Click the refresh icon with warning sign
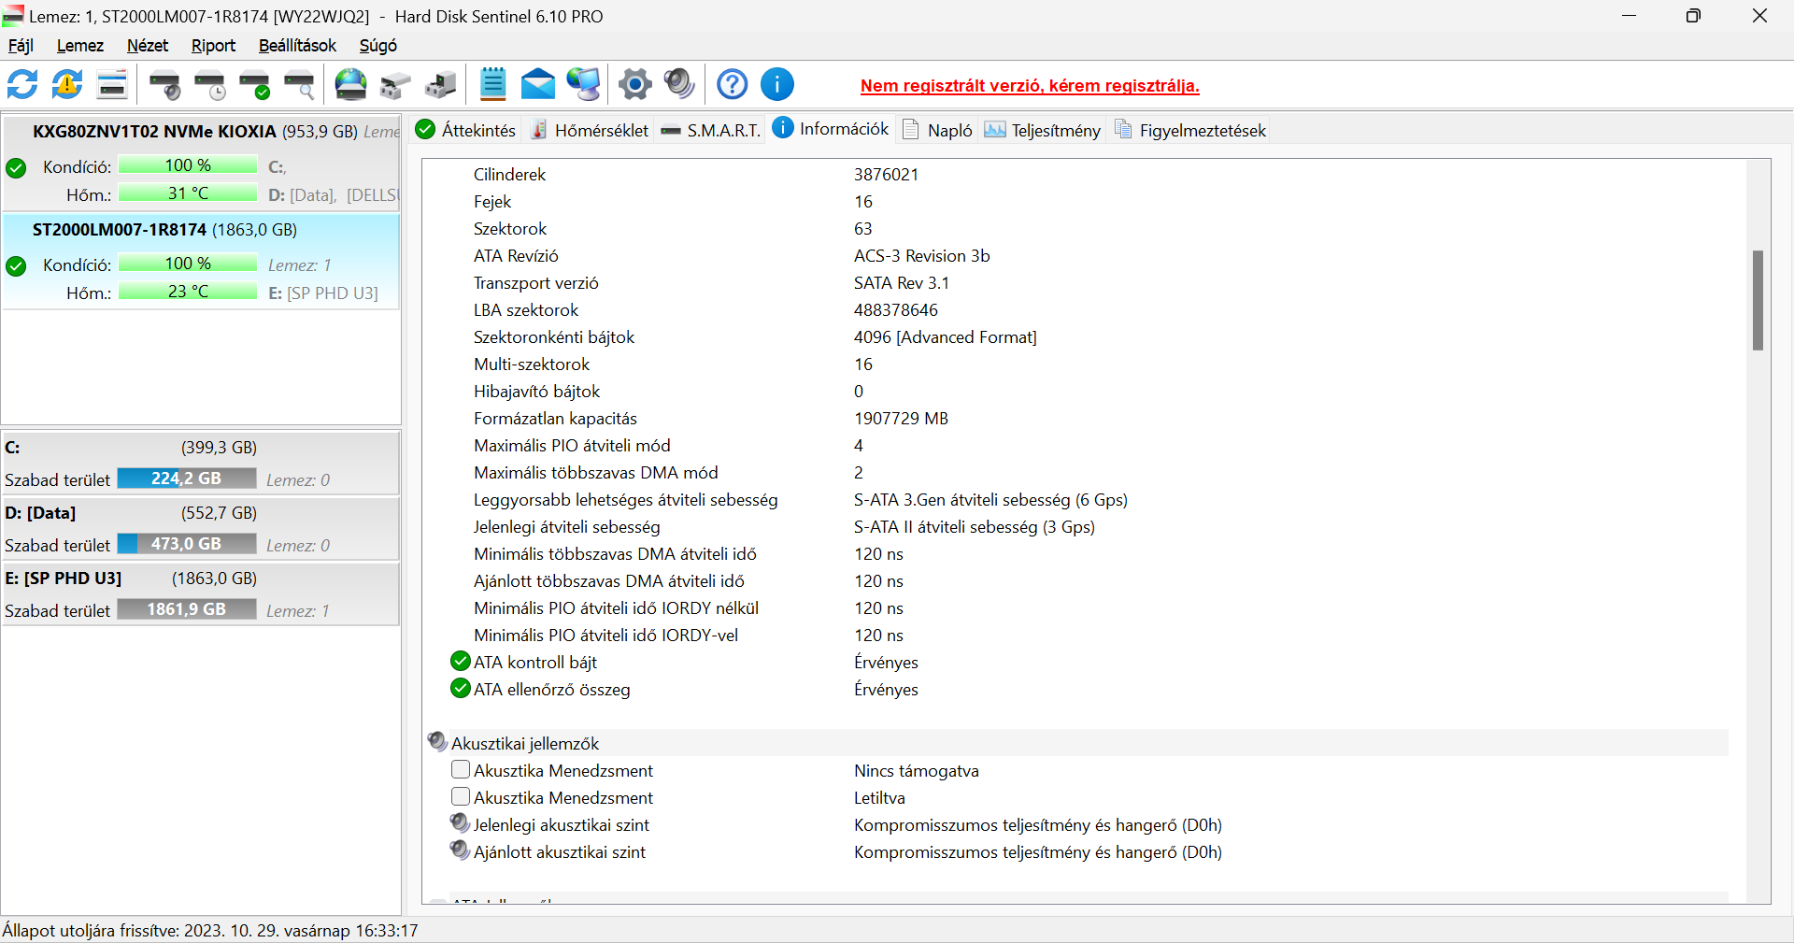The image size is (1794, 943). [67, 85]
